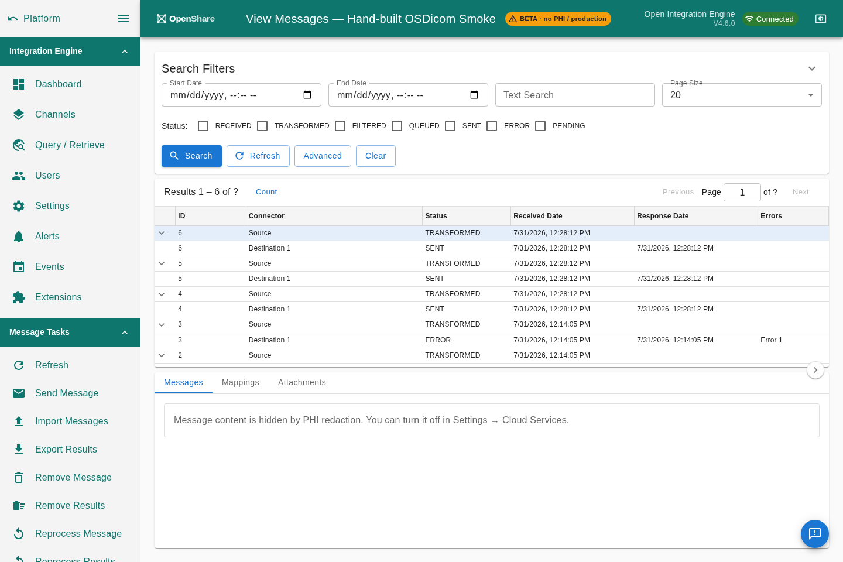Open the Start Date calendar picker icon

(x=307, y=95)
